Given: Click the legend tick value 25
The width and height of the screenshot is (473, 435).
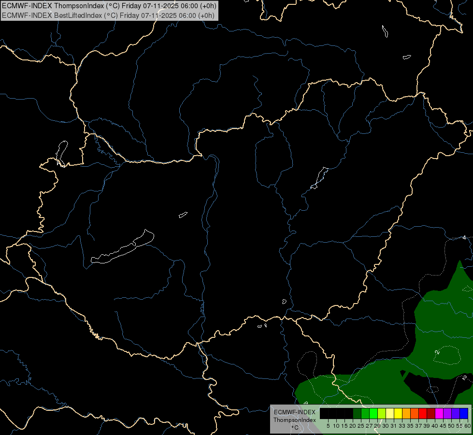Looking at the screenshot, I should pos(361,426).
